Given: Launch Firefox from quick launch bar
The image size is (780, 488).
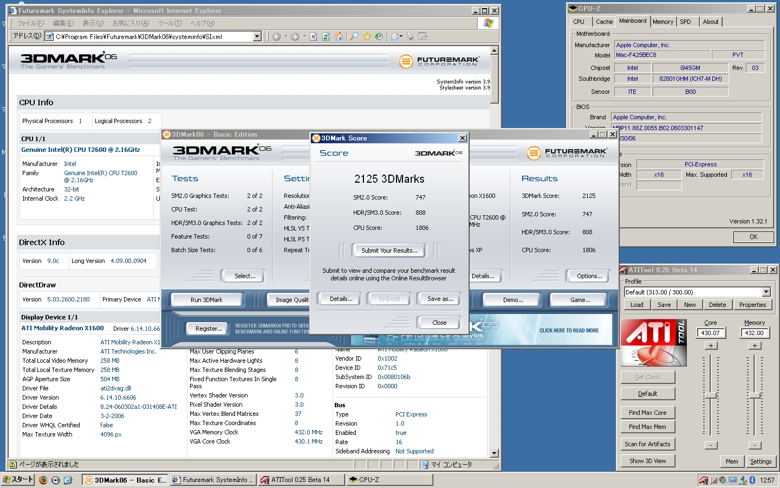Looking at the screenshot, I should pos(43,480).
